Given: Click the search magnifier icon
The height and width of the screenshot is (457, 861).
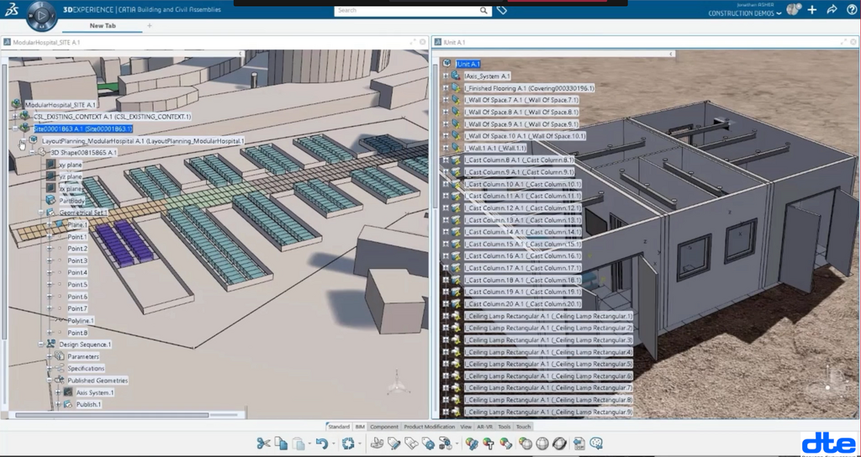Looking at the screenshot, I should [x=483, y=10].
